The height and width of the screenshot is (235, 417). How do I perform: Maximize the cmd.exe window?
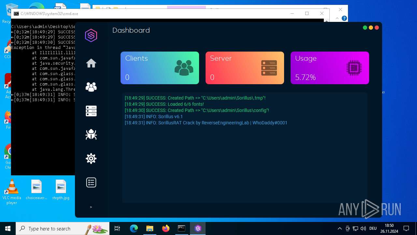(307, 13)
